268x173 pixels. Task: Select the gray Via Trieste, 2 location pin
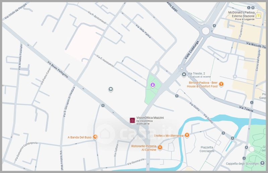(x=183, y=74)
